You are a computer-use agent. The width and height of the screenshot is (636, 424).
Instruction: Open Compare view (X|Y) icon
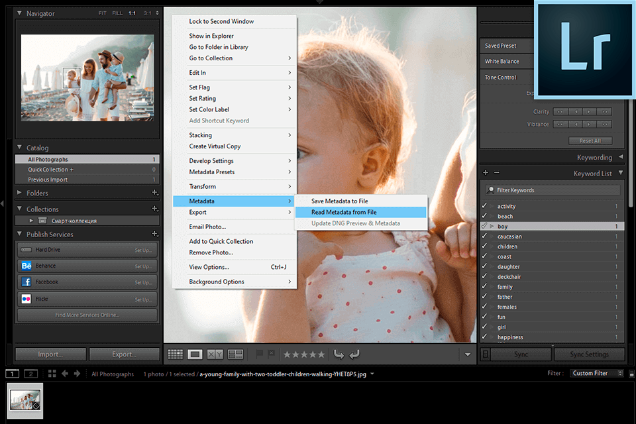(x=215, y=354)
